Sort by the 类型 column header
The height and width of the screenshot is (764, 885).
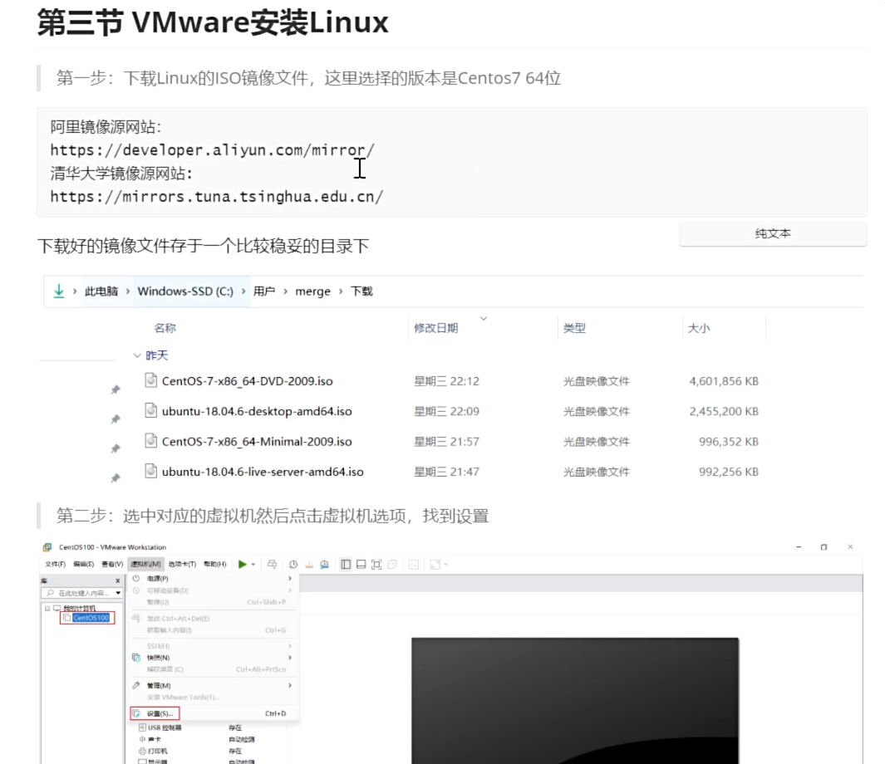[574, 328]
